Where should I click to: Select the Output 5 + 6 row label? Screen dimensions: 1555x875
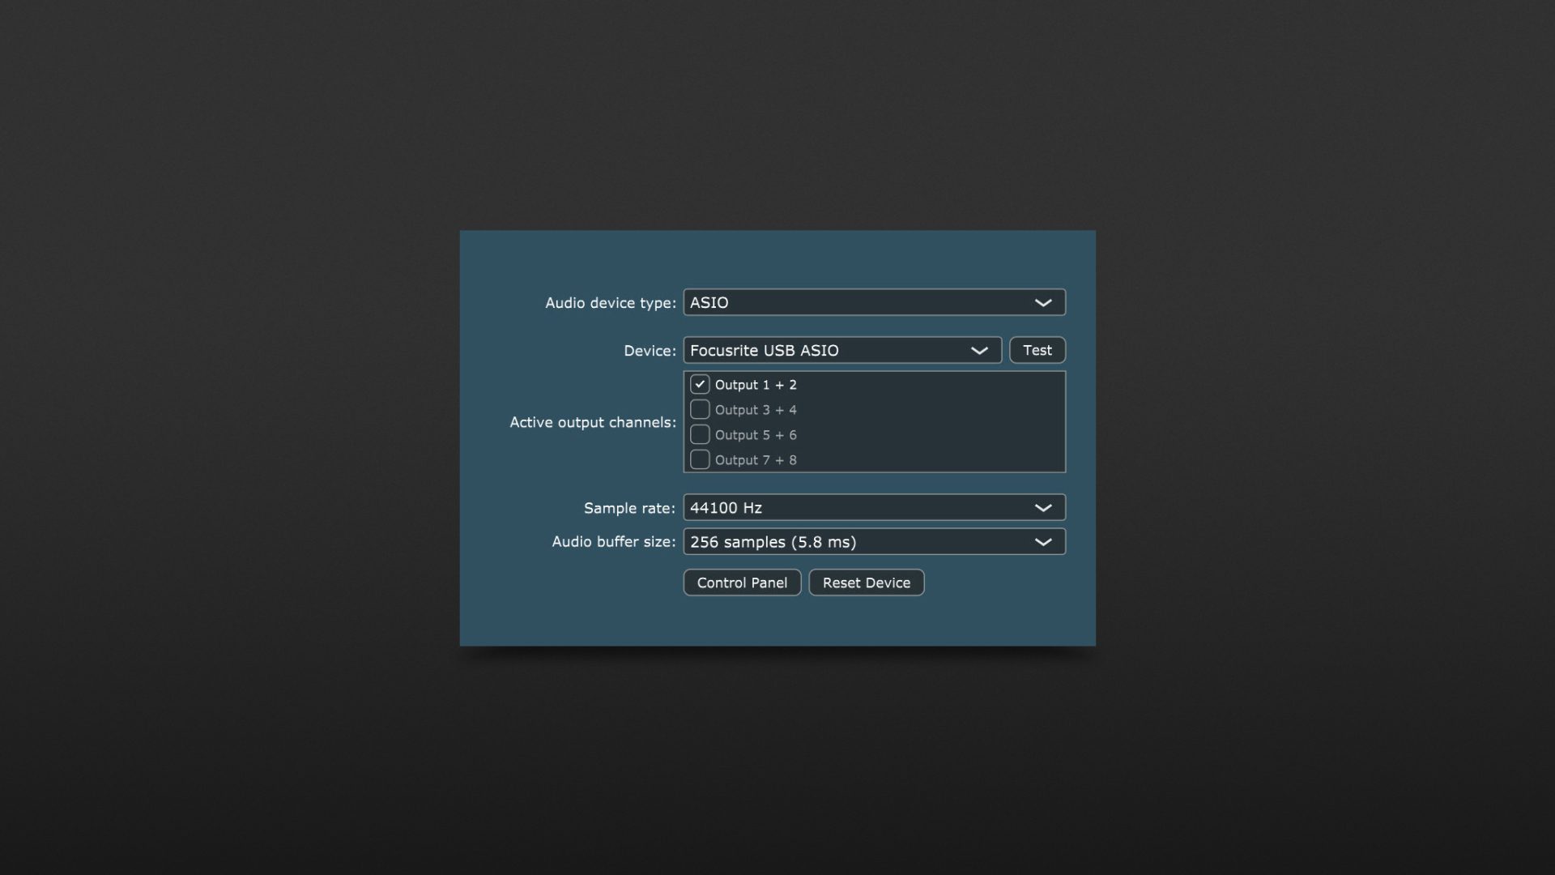coord(756,435)
